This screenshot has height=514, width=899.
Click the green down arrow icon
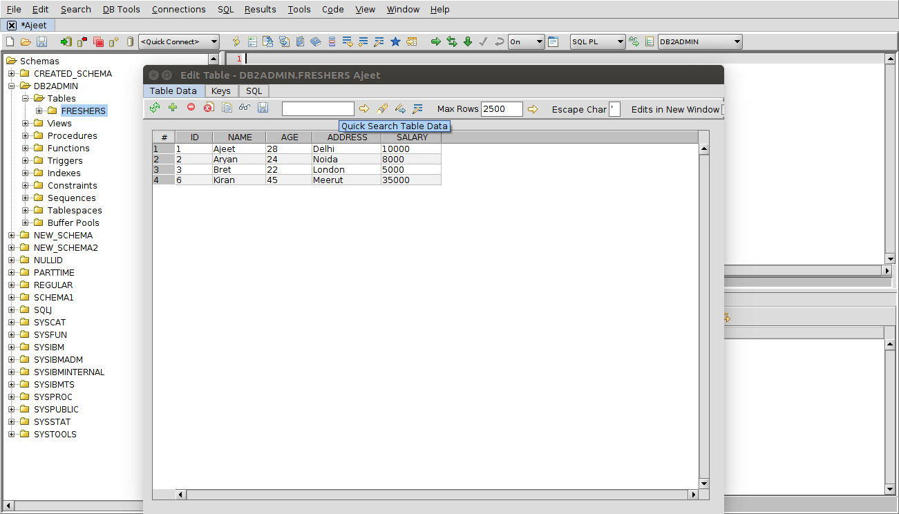point(468,41)
